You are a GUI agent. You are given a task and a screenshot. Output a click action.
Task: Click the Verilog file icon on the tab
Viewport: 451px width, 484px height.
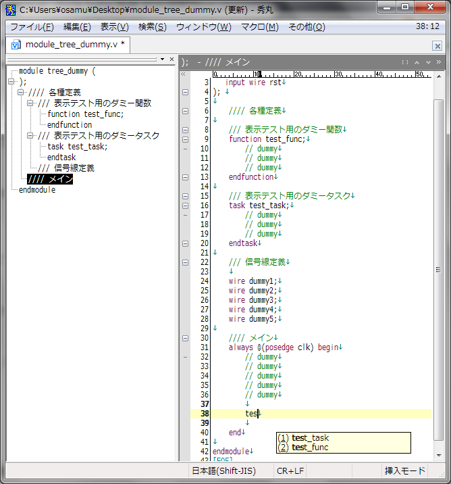[x=16, y=45]
